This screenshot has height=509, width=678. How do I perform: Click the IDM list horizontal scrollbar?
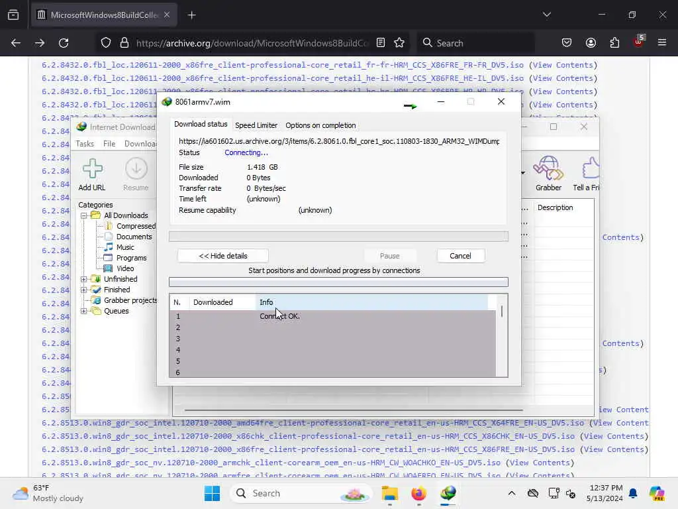354,410
